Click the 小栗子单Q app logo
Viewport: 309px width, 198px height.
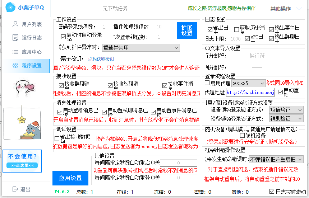[11, 8]
